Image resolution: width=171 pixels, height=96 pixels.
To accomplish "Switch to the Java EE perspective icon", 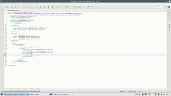I will (169, 7).
